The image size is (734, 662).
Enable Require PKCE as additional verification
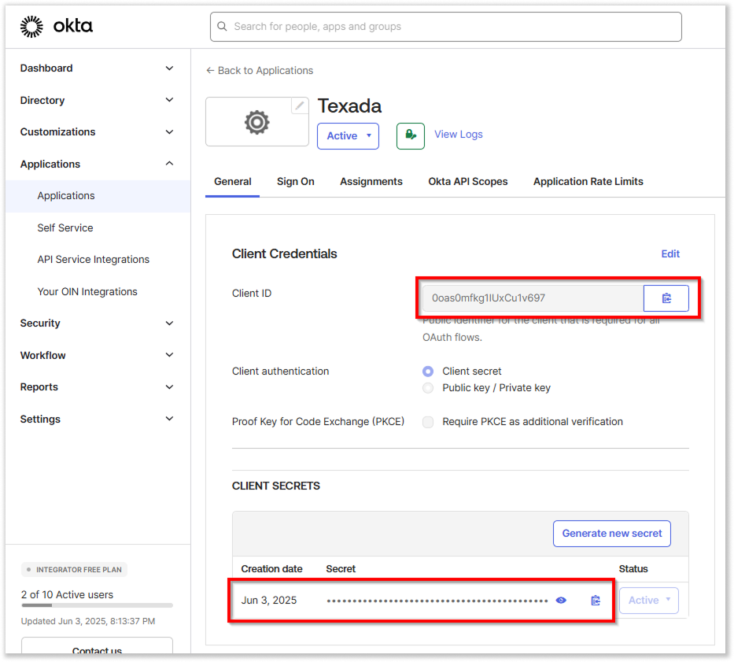(x=428, y=422)
